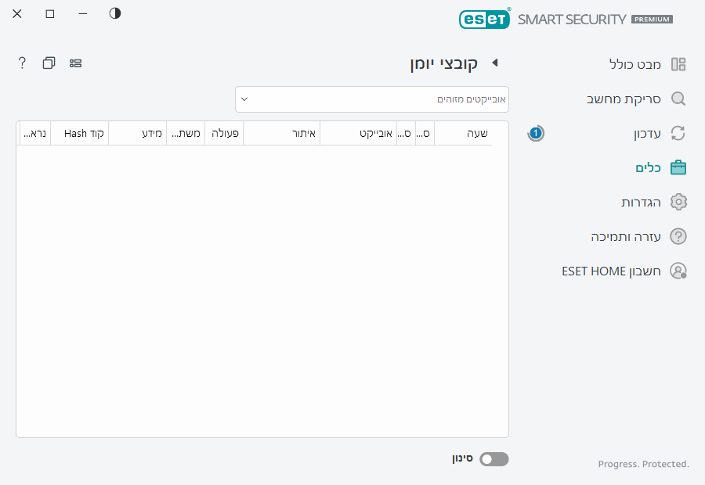This screenshot has width=705, height=485.
Task: Click the export log options icon
Action: [75, 63]
